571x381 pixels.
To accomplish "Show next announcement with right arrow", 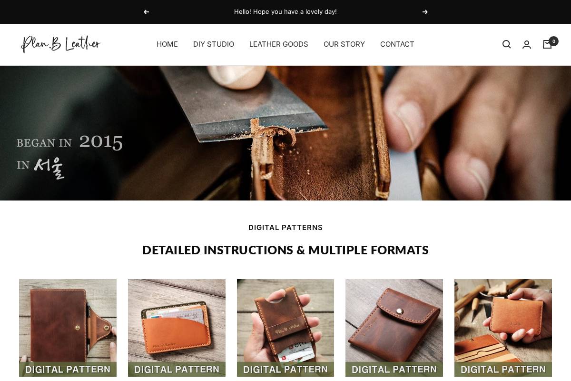I will (425, 12).
